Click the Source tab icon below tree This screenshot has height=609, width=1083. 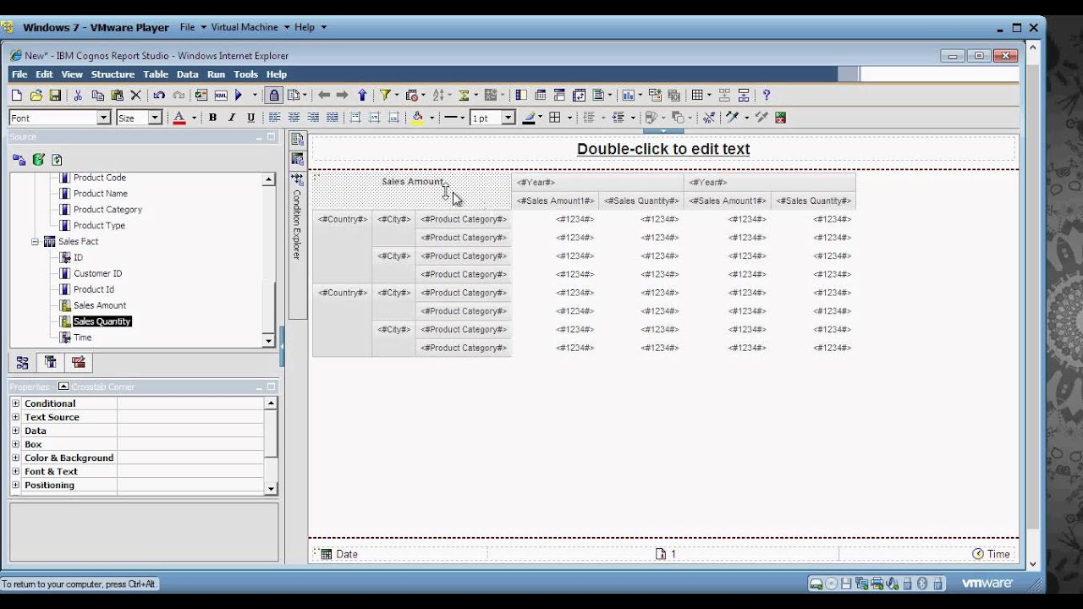point(22,363)
